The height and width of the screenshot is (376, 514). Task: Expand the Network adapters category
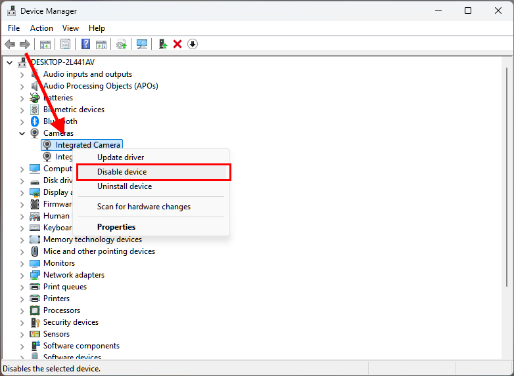point(22,275)
